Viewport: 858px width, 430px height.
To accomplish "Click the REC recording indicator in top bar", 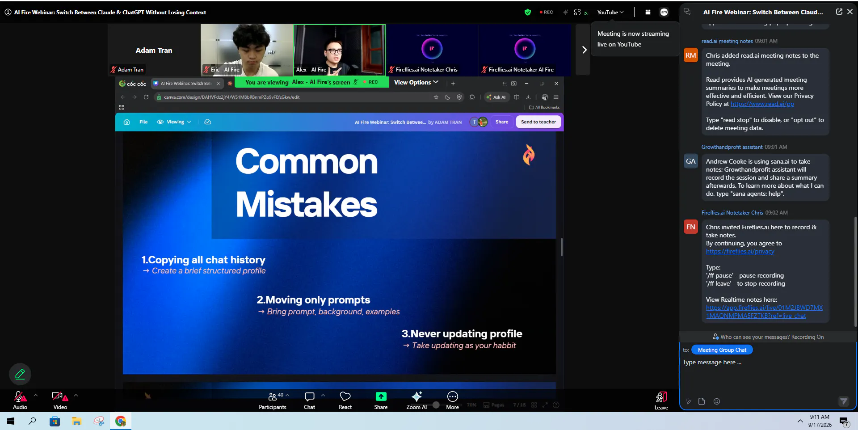I will 546,13.
